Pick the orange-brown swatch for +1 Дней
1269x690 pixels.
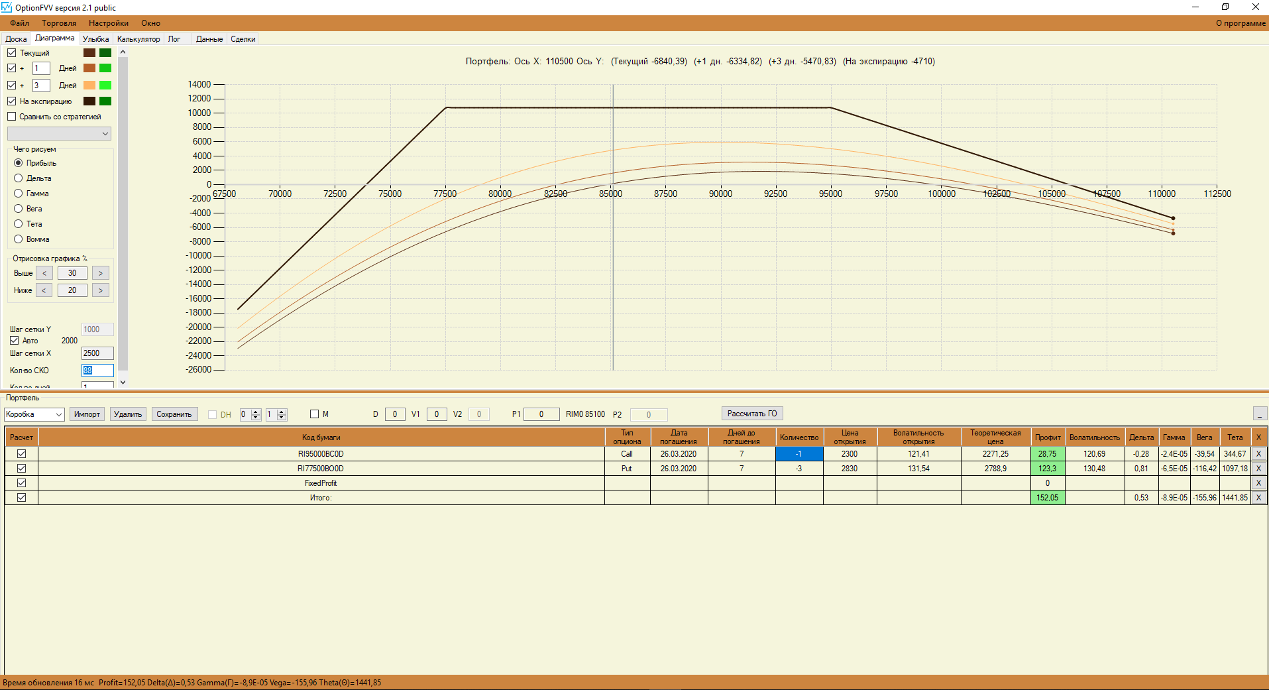89,68
